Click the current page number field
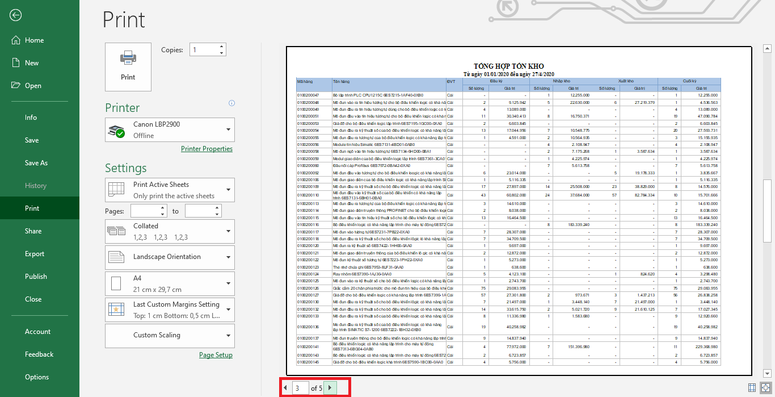775x397 pixels. [300, 388]
